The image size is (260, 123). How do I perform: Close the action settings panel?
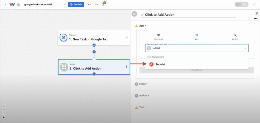(256, 13)
